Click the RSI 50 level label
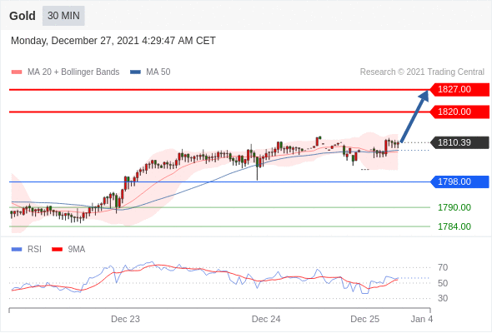Screen dimensions: 492x333 (443, 283)
